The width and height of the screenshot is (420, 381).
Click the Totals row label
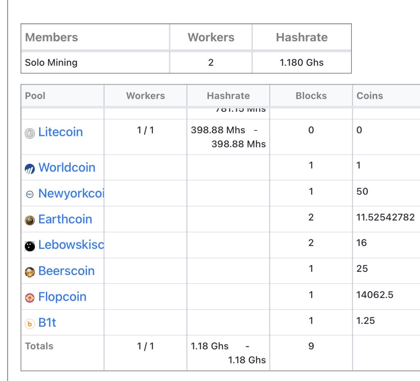click(x=39, y=346)
